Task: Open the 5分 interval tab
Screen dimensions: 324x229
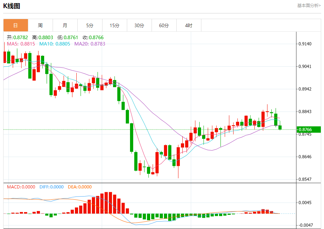Action: pos(90,25)
